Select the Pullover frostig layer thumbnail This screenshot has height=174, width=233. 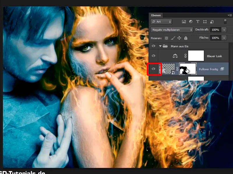167,69
